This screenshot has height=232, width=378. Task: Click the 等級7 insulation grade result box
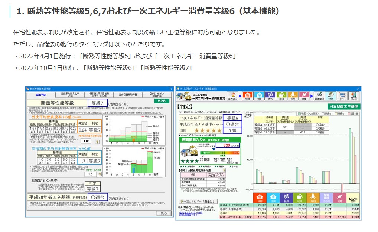97,103
